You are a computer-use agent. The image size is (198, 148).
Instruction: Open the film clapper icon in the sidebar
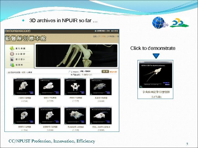pos(12,59)
